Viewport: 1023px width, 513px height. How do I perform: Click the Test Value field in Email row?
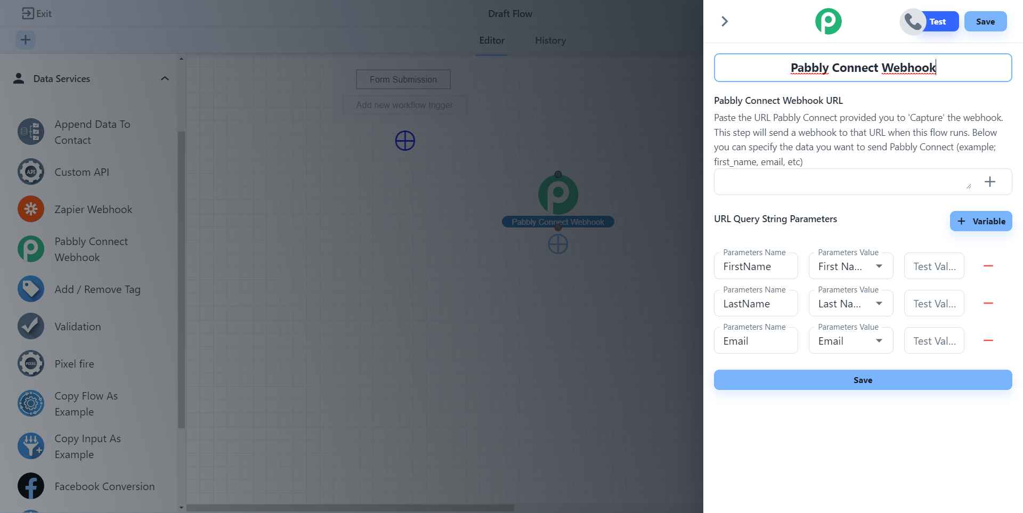pyautogui.click(x=935, y=340)
